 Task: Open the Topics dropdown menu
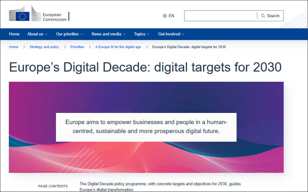pos(141,34)
